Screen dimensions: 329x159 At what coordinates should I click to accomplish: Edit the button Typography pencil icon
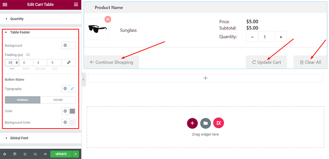tap(72, 89)
